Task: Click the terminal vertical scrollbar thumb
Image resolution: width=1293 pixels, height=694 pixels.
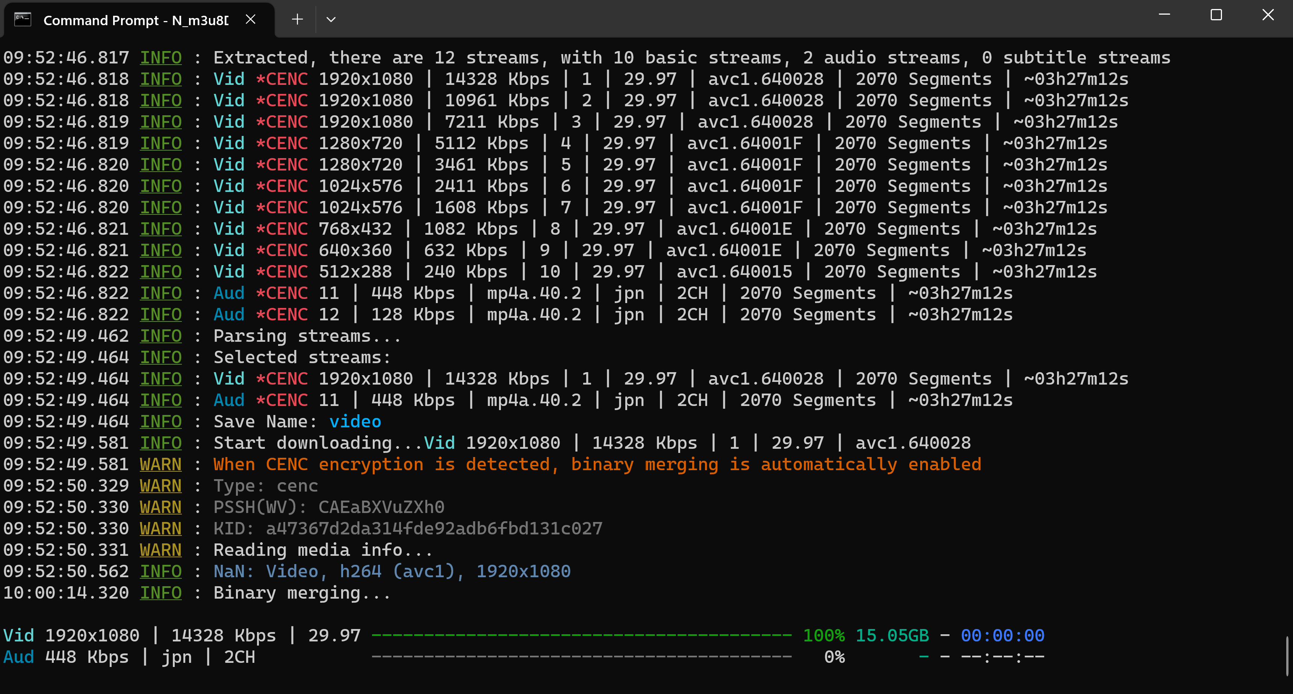Action: pos(1288,655)
